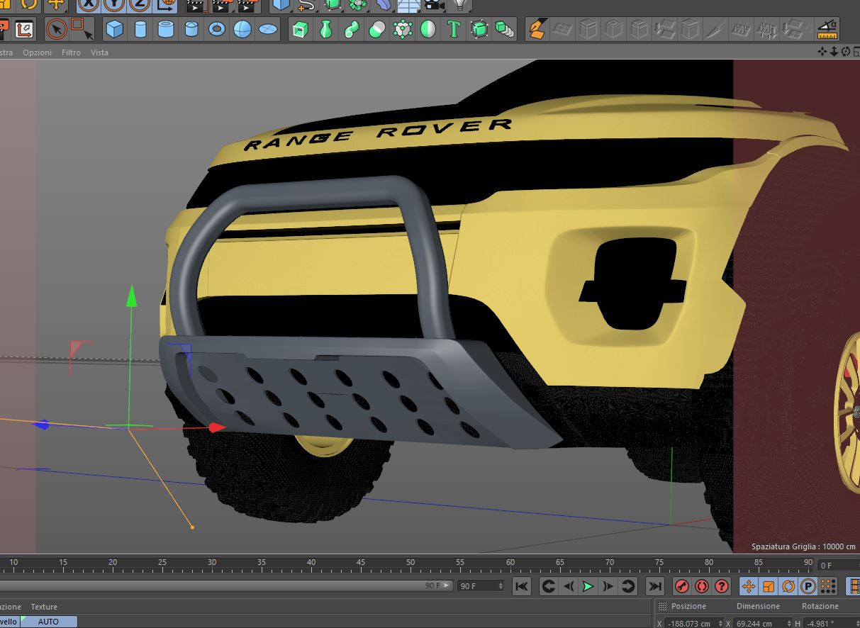Open the Opzioni viewport menu
Screen dimensions: 860x628
(x=37, y=52)
